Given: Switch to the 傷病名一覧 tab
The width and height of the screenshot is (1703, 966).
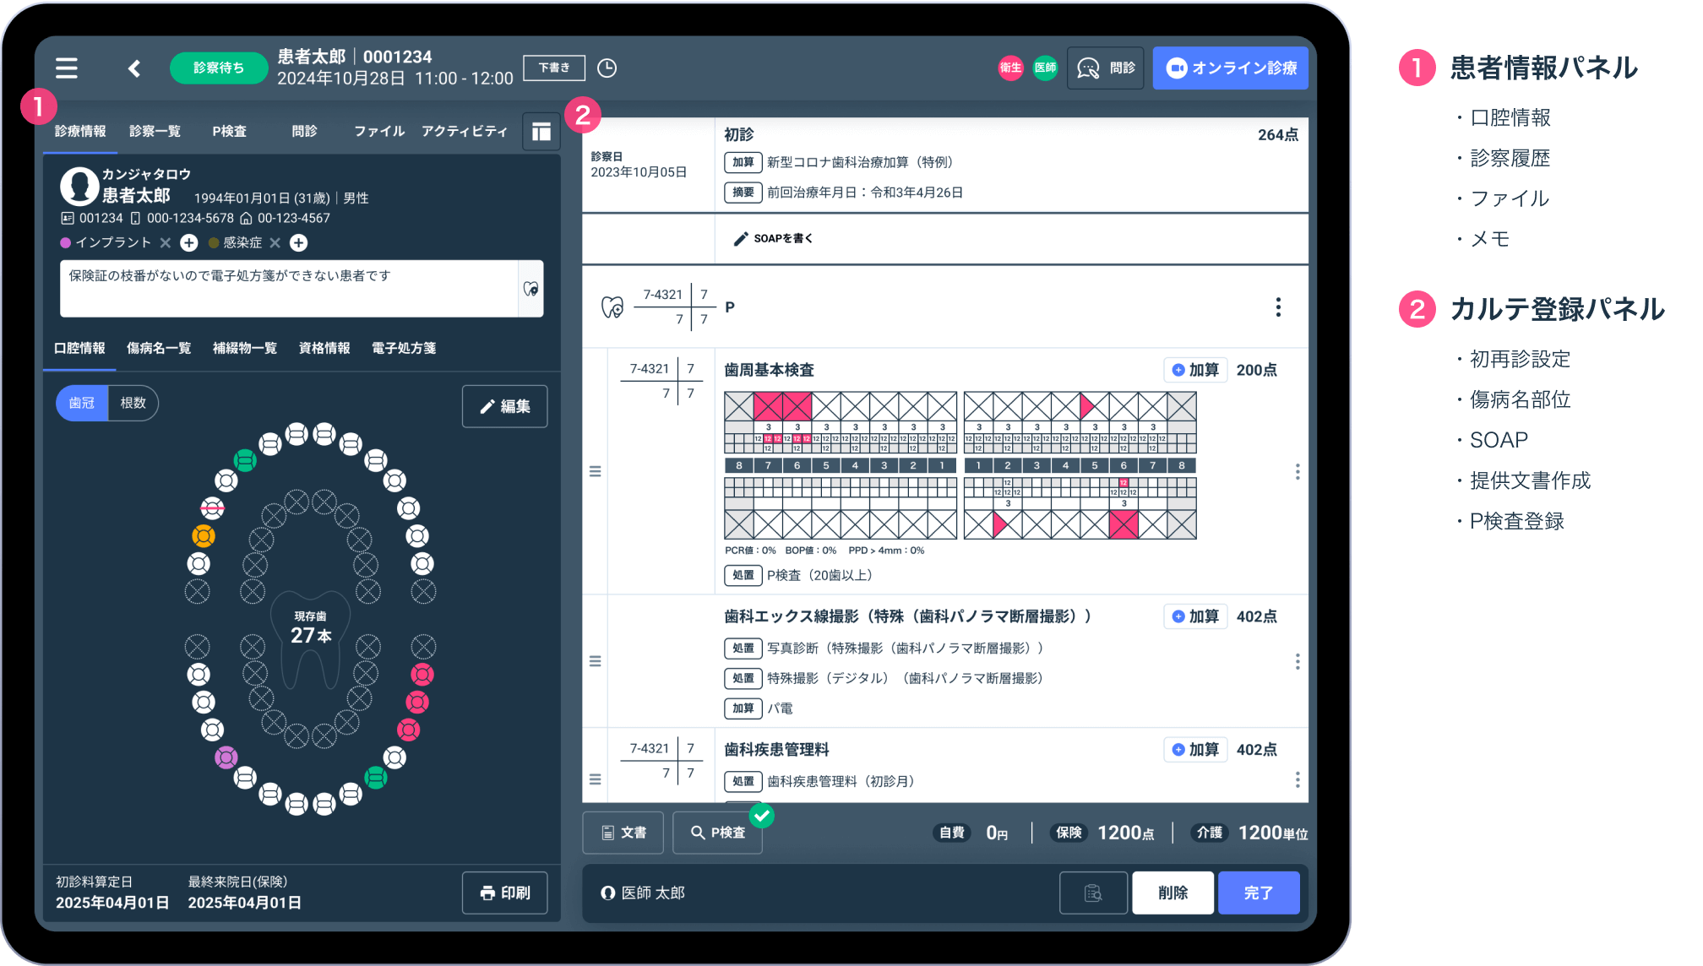Looking at the screenshot, I should tap(159, 347).
